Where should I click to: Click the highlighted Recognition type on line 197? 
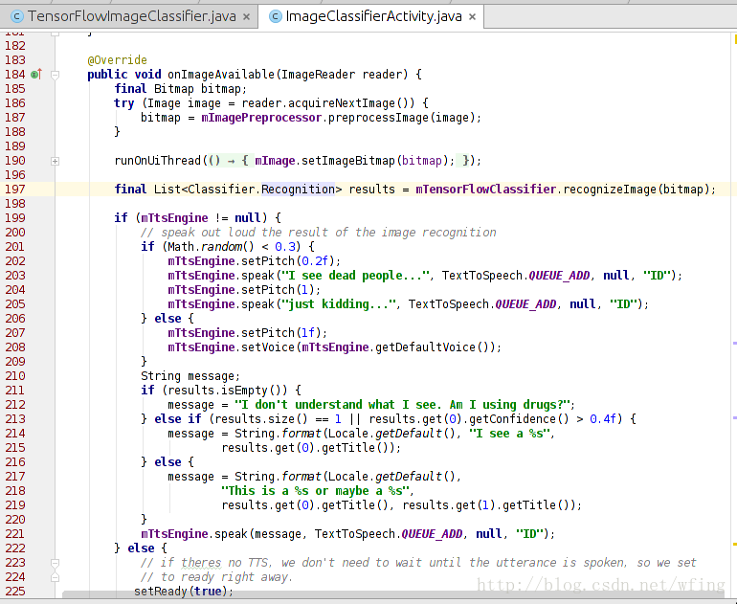[298, 190]
